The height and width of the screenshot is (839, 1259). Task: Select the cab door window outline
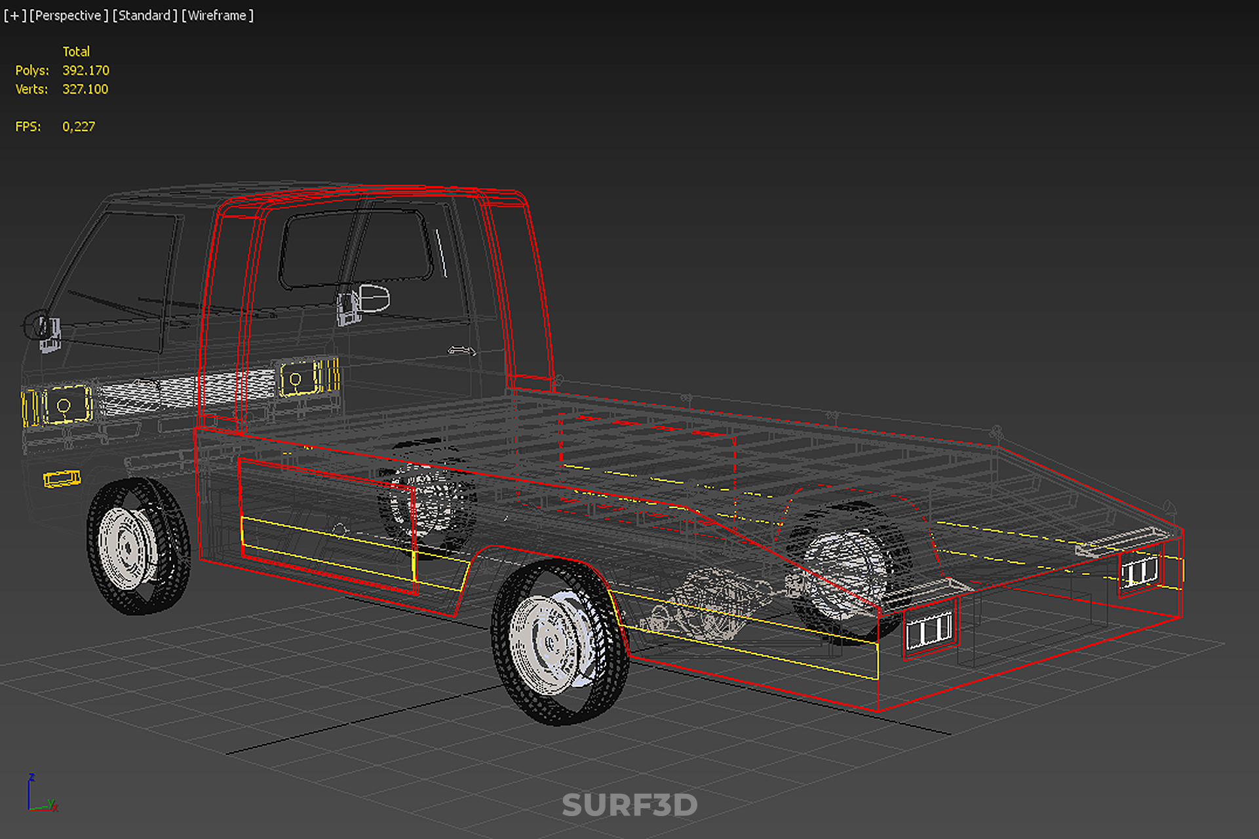(356, 248)
